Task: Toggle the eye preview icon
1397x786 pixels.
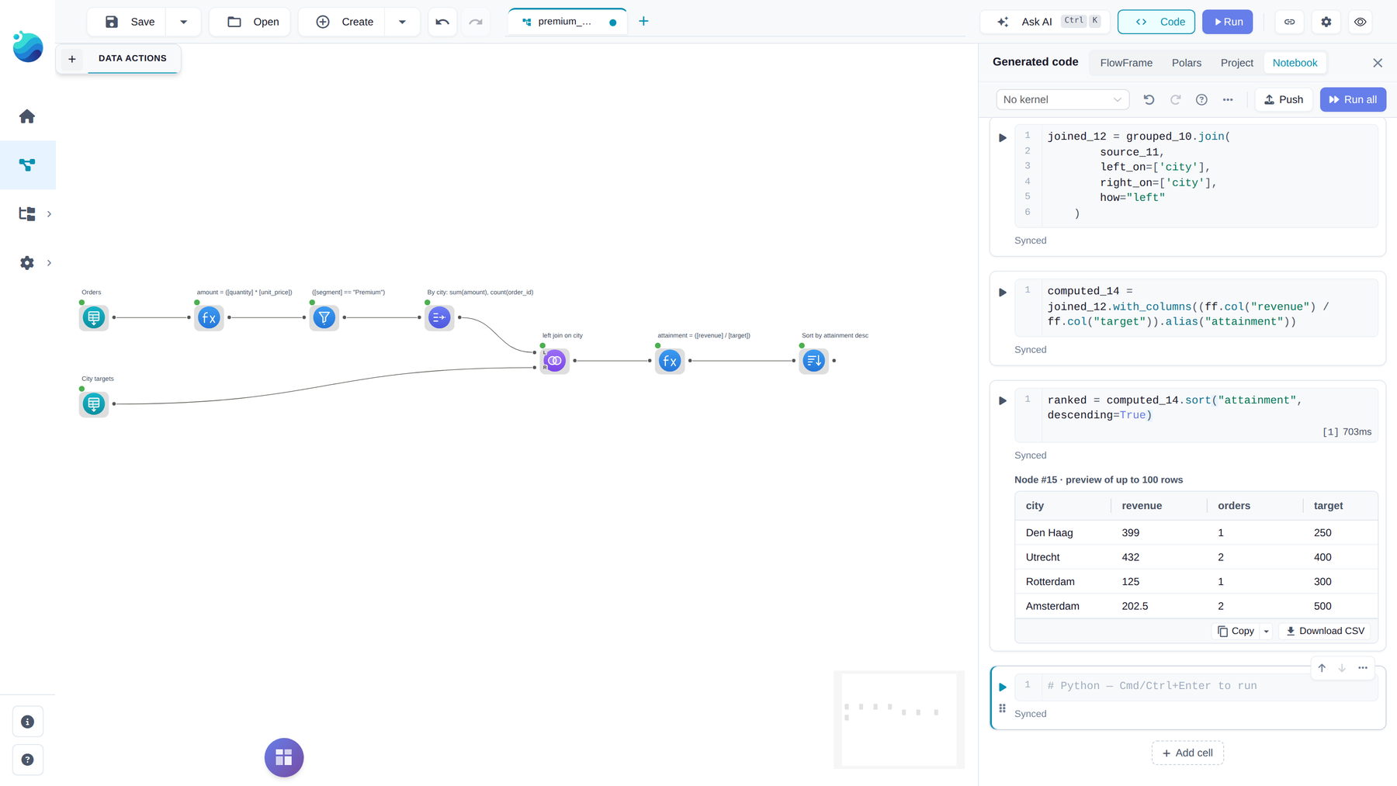Action: (x=1361, y=22)
